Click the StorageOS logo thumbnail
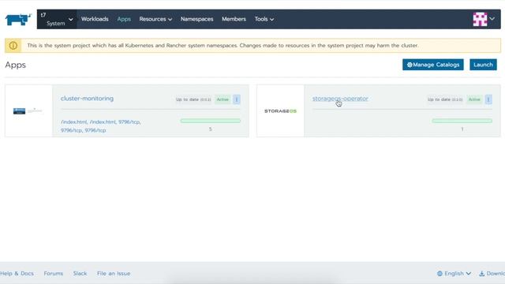505x284 pixels. [280, 111]
